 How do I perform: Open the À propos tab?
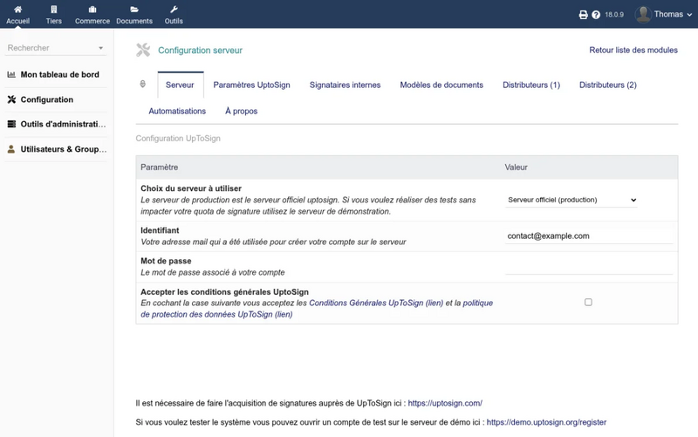point(242,111)
